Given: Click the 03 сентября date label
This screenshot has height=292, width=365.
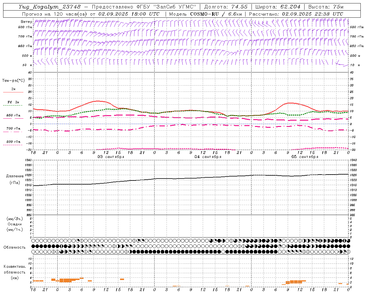Looking at the screenshot, I should click(111, 157).
